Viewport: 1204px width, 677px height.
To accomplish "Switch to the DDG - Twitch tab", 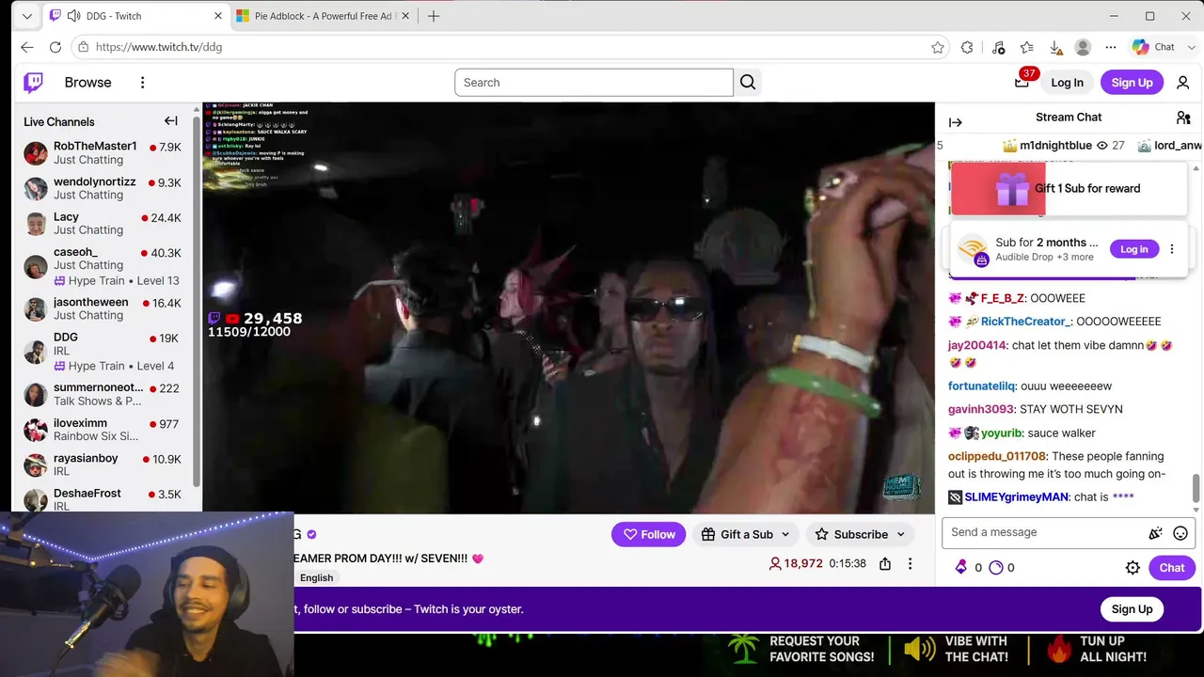I will (x=135, y=16).
